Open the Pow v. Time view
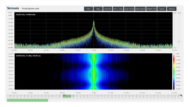The width and height of the screenshot is (189, 107). coord(118,9)
